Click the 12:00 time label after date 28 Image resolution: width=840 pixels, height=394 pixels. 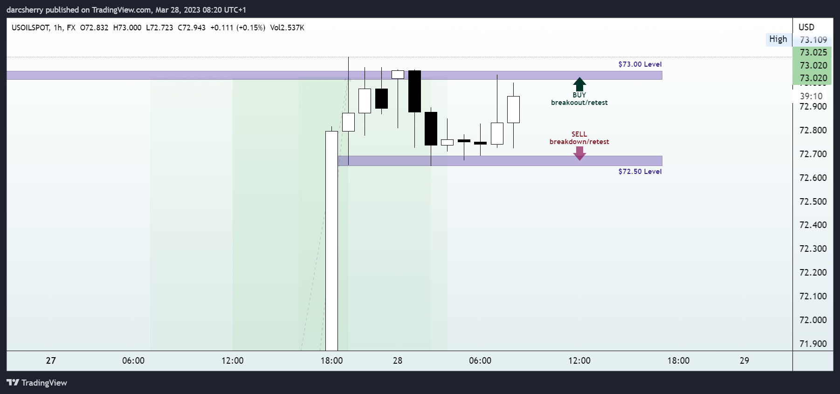click(579, 360)
